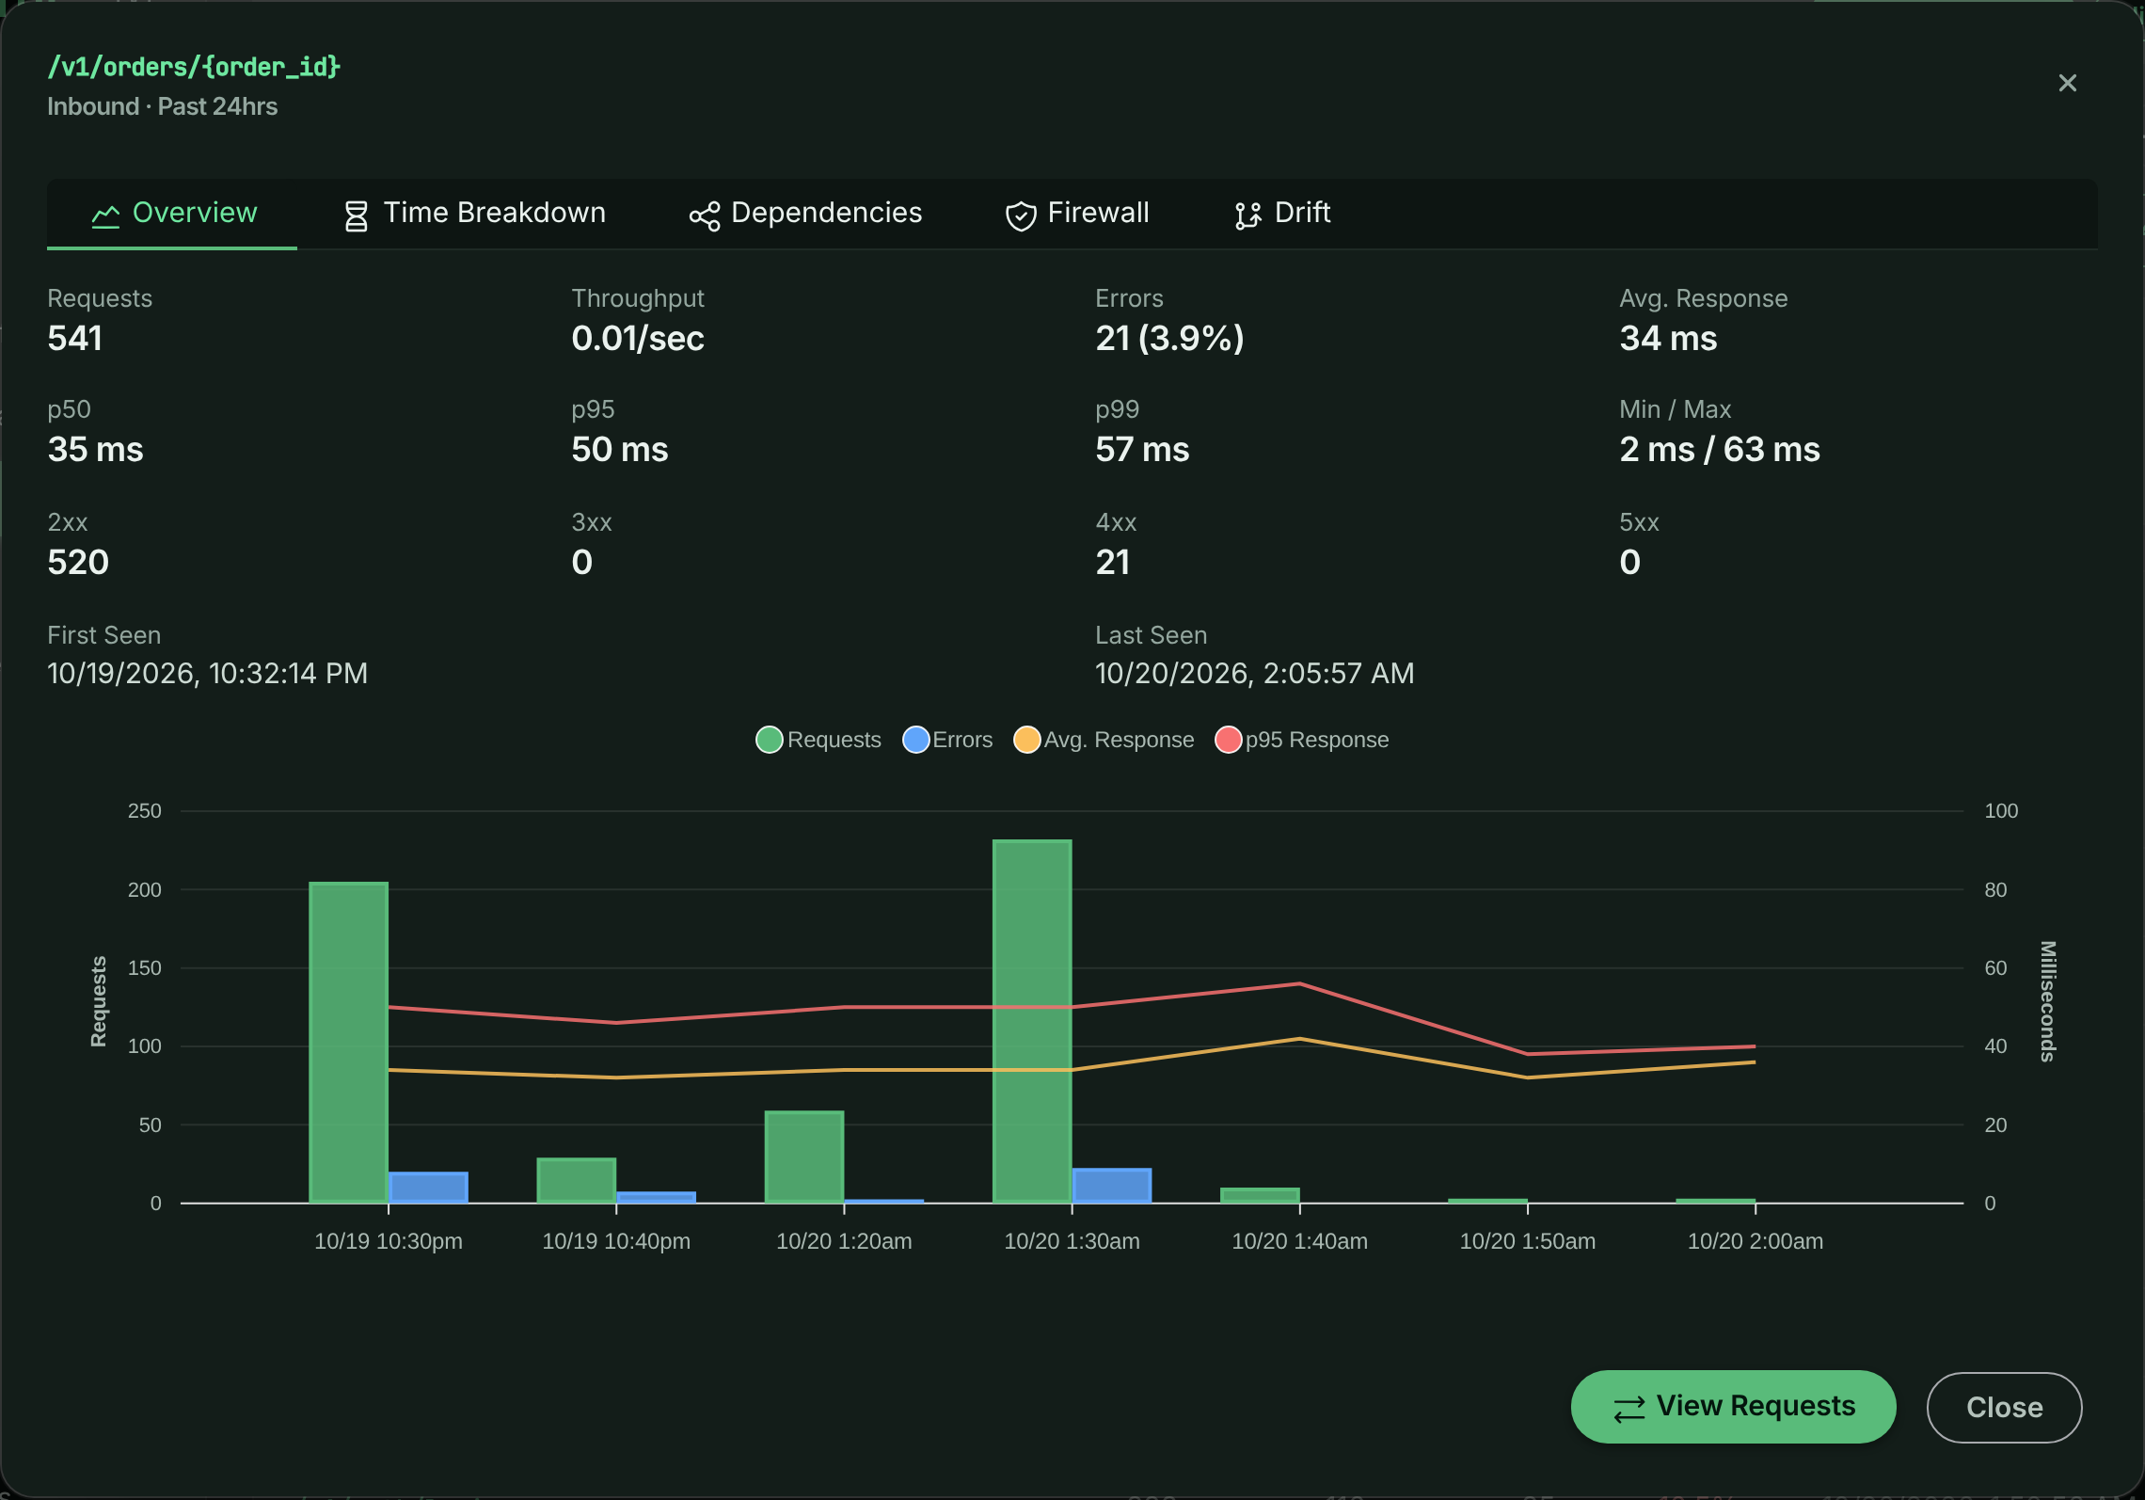Switch to the Firewall tab
This screenshot has width=2145, height=1500.
(1077, 214)
